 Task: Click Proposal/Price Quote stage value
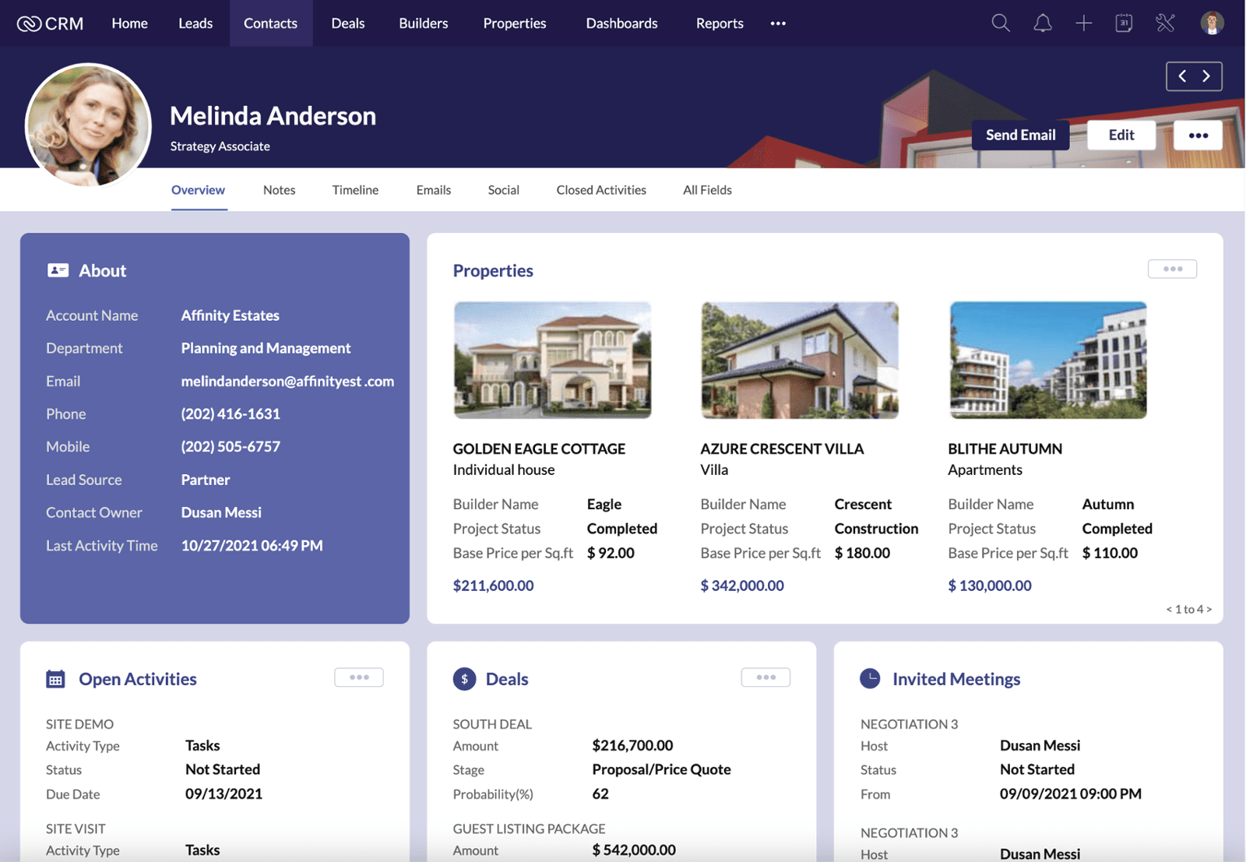pos(661,769)
